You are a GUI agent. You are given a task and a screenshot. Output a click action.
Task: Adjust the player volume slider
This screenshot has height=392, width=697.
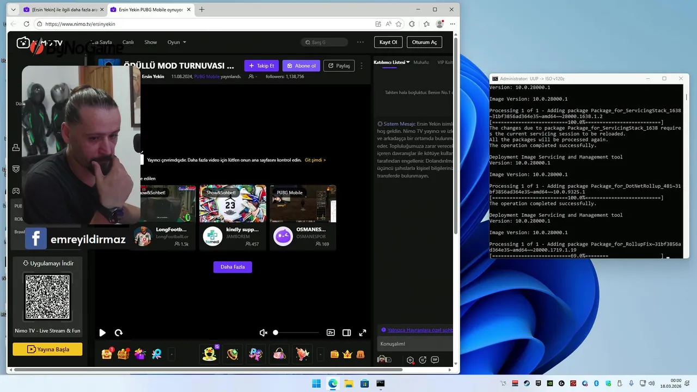(297, 333)
